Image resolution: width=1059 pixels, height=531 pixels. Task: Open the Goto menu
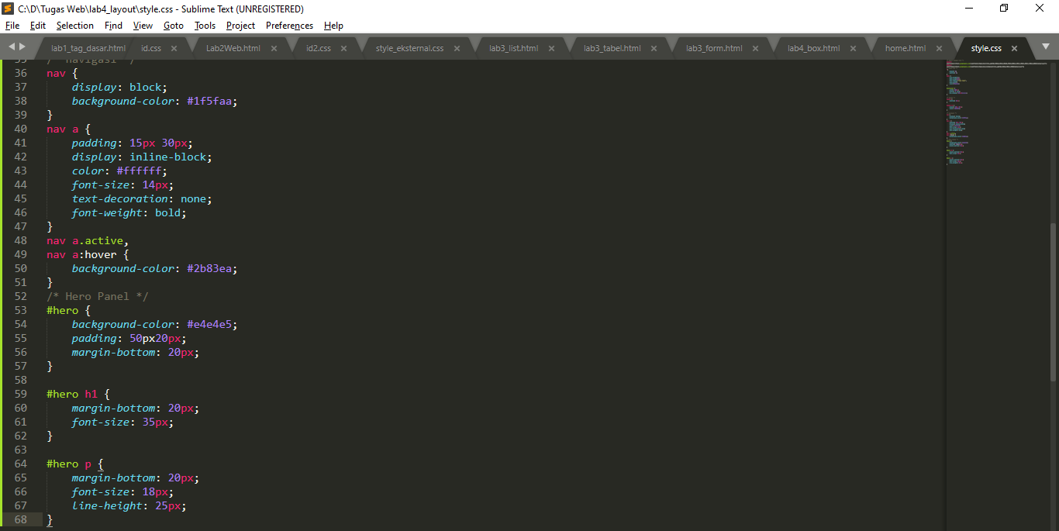pyautogui.click(x=174, y=26)
